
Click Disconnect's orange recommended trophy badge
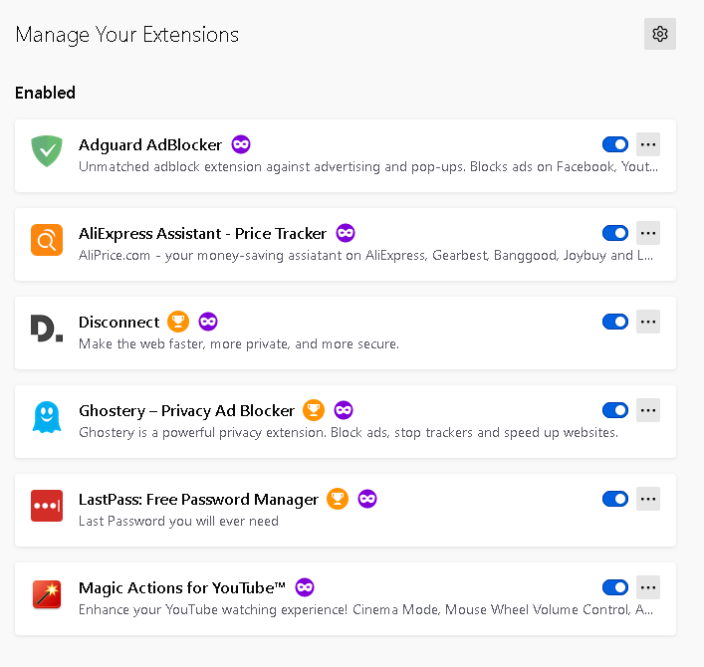pyautogui.click(x=178, y=322)
